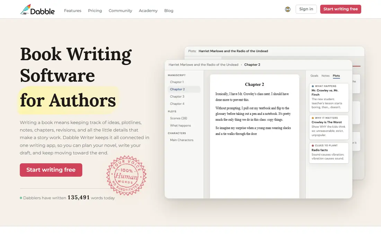Image resolution: width=381 pixels, height=238 pixels.
Task: Open What happens under Plots
Action: [x=180, y=126]
